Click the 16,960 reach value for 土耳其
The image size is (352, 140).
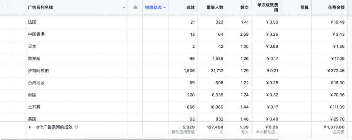(217, 107)
